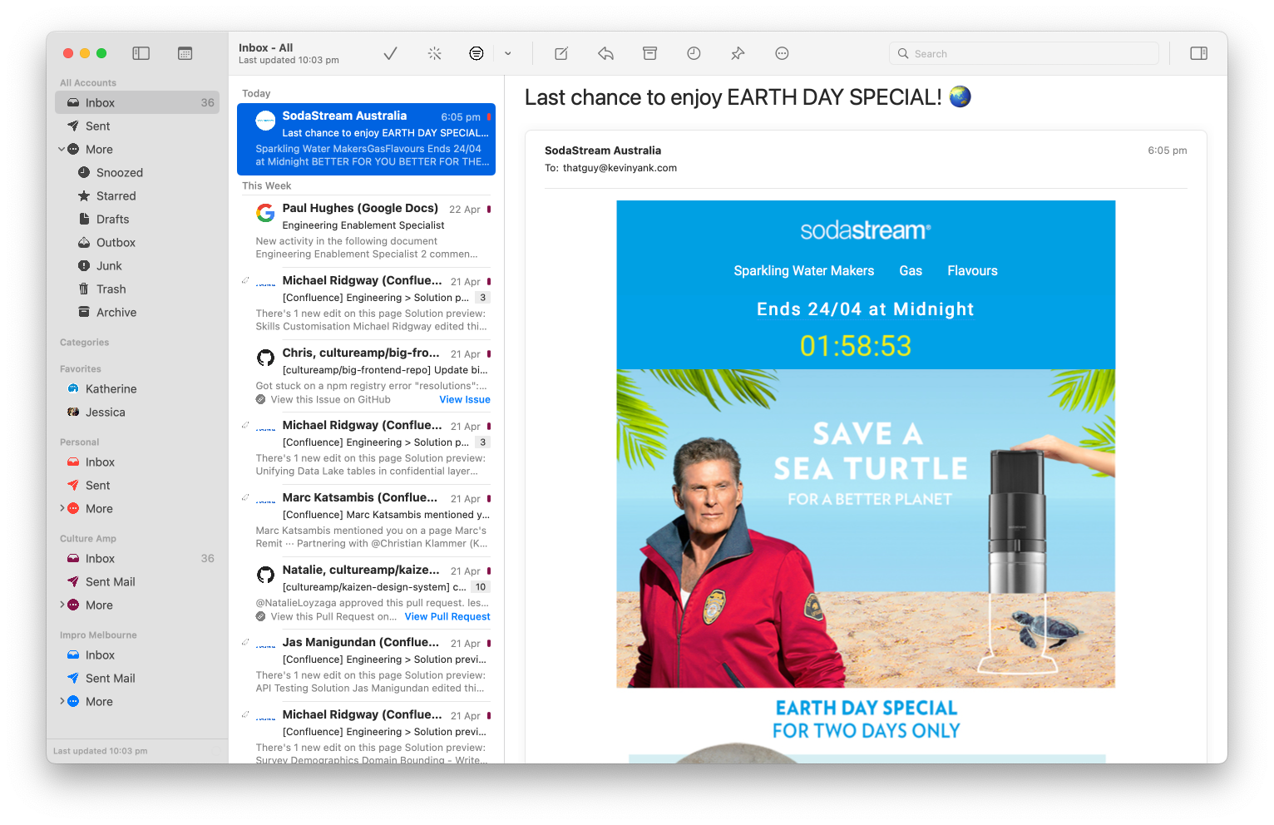Open the All Accounts Inbox
Screen dimensions: 1274x825
(x=137, y=103)
